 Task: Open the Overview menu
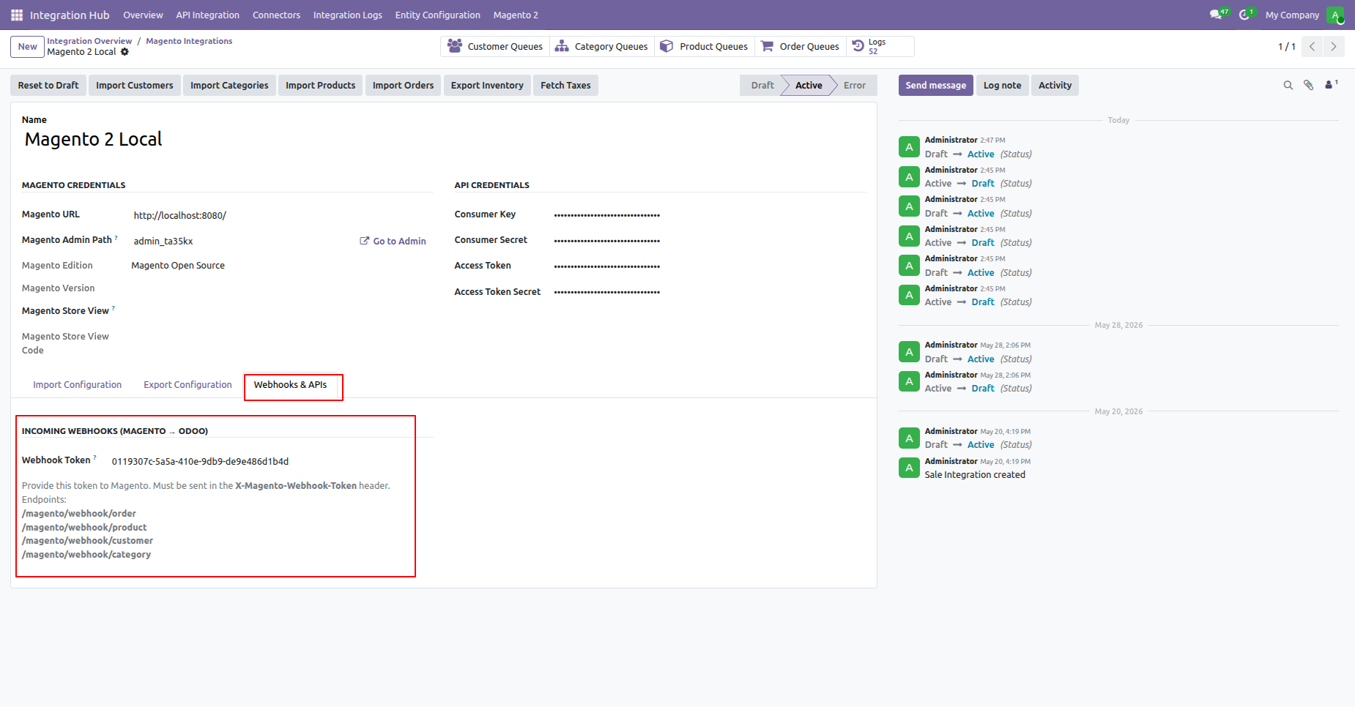tap(143, 15)
